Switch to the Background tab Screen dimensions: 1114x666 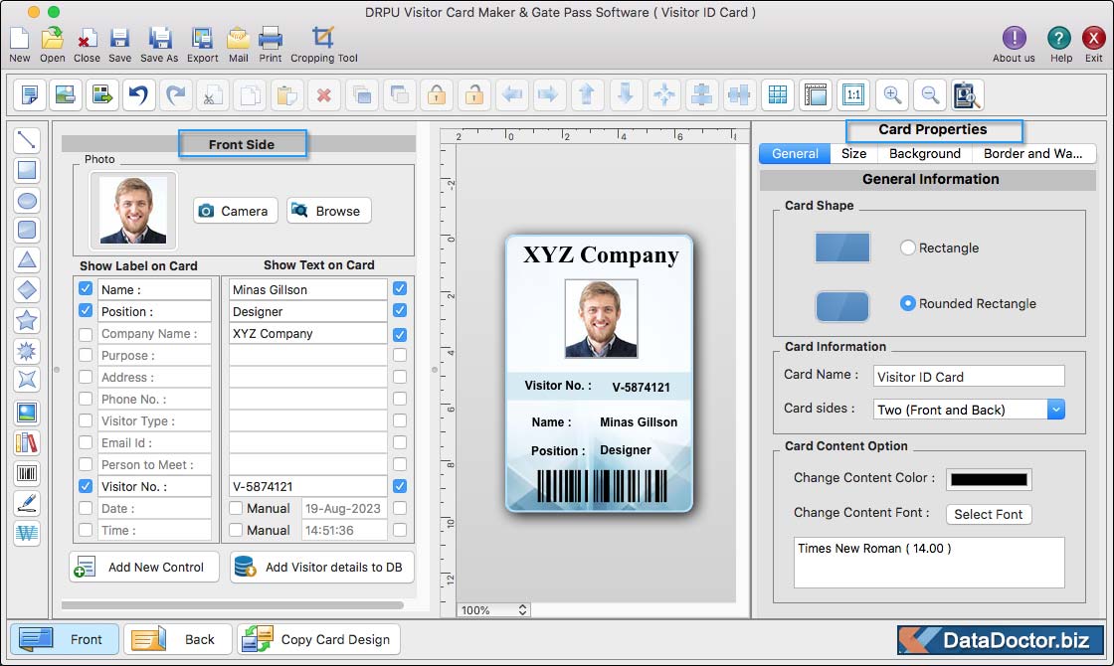click(x=924, y=153)
